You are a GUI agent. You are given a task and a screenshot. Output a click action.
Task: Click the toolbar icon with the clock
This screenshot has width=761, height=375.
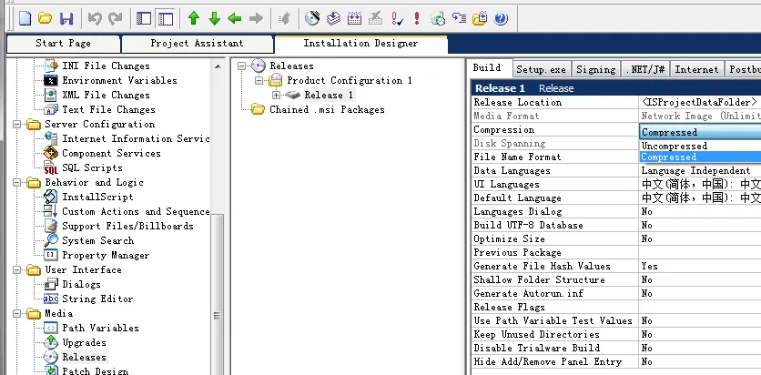tap(438, 19)
